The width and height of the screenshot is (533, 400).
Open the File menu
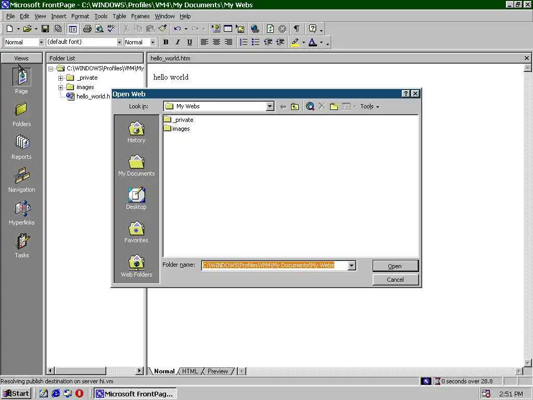click(x=10, y=16)
